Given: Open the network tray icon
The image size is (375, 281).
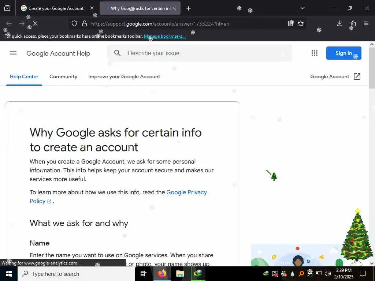Looking at the screenshot, I should [x=319, y=274].
